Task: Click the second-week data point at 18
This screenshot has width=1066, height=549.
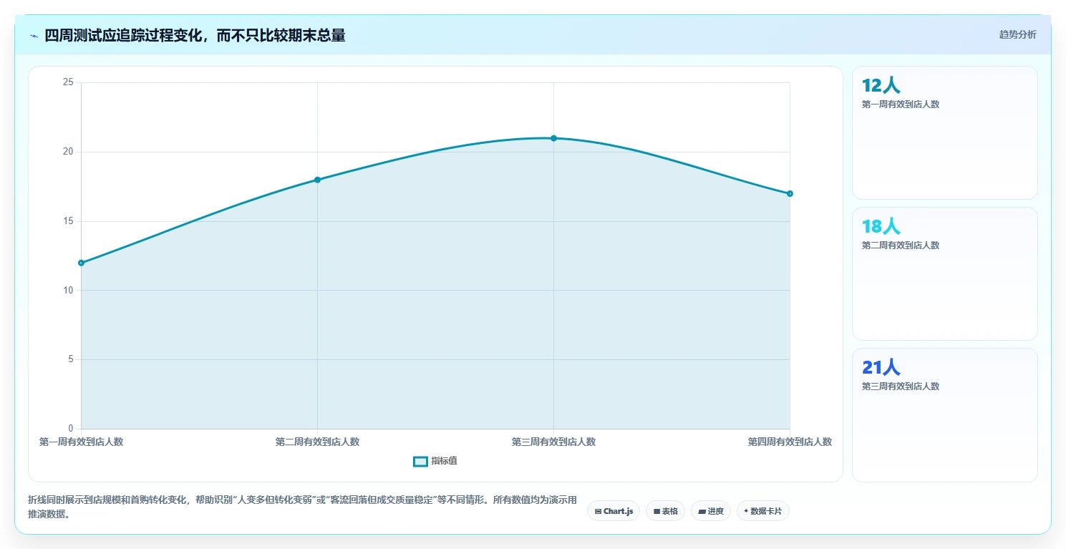Action: pyautogui.click(x=317, y=180)
